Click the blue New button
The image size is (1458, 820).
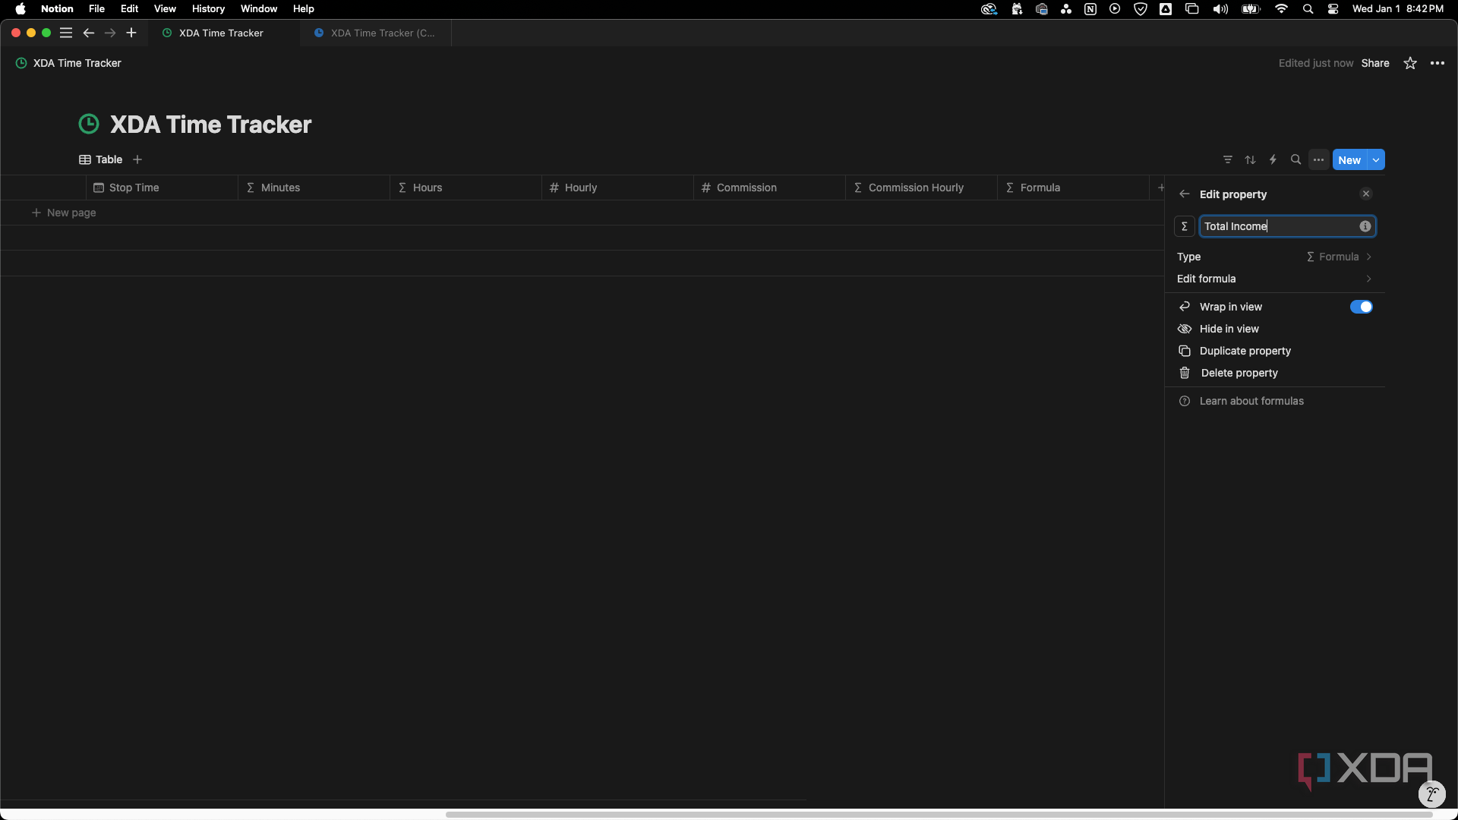pos(1349,159)
